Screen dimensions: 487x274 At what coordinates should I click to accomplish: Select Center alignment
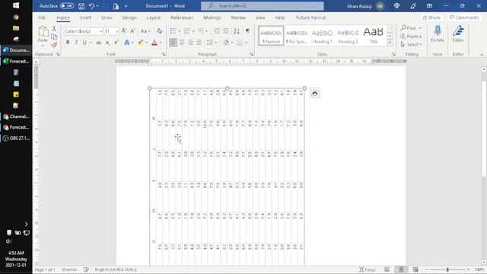[x=182, y=43]
